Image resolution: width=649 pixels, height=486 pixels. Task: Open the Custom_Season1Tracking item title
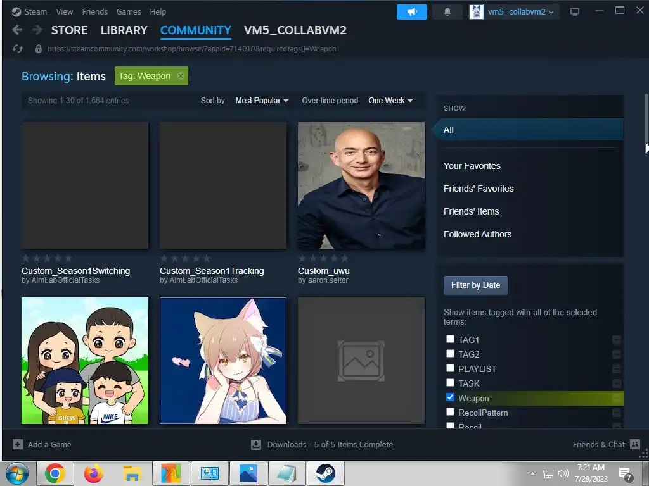(x=212, y=271)
